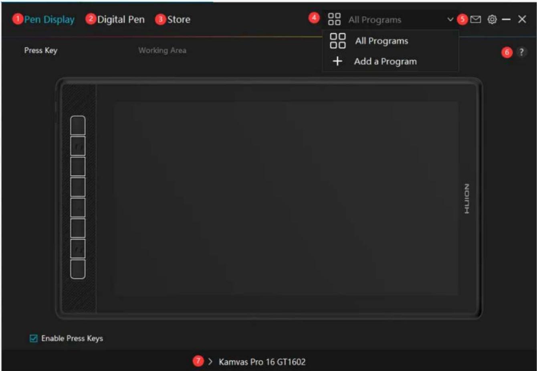Switch to the Digital Pen tab
Screen dimensions: 537x371
(x=121, y=20)
